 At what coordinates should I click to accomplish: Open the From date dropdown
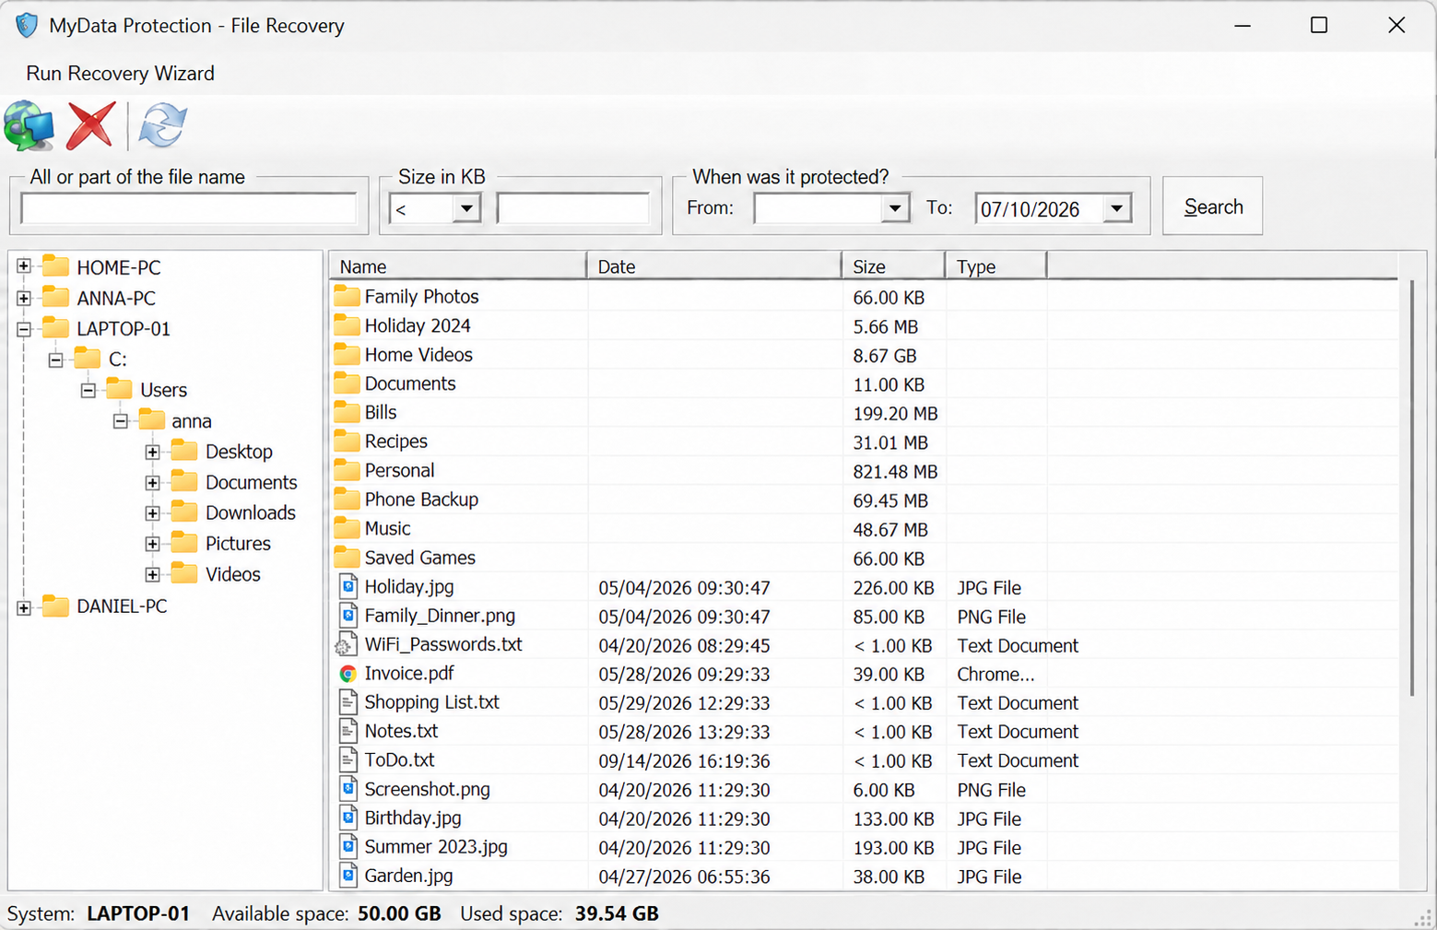tap(894, 209)
